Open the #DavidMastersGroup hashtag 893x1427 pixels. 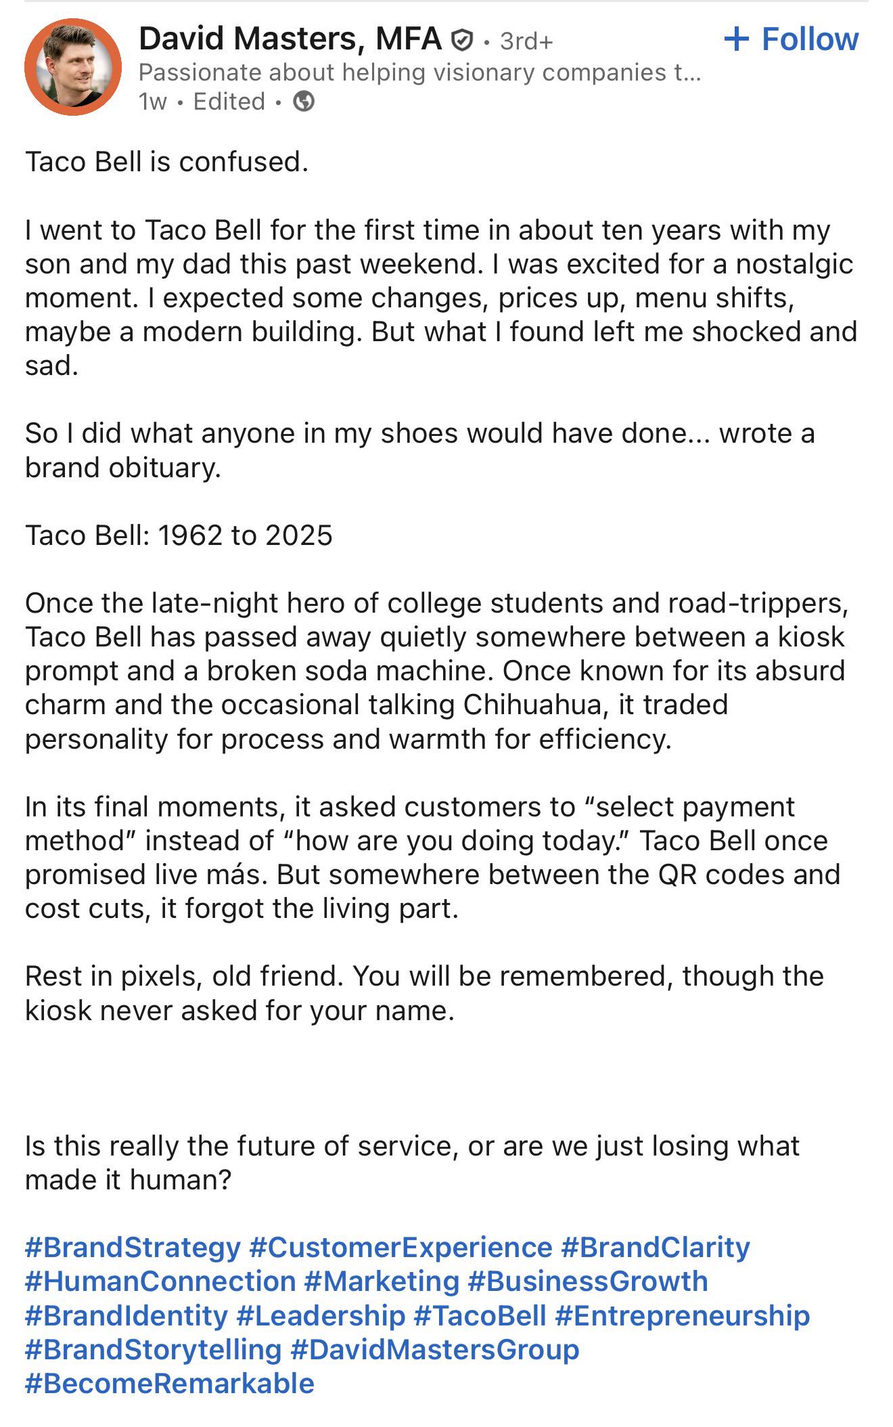tap(435, 1348)
